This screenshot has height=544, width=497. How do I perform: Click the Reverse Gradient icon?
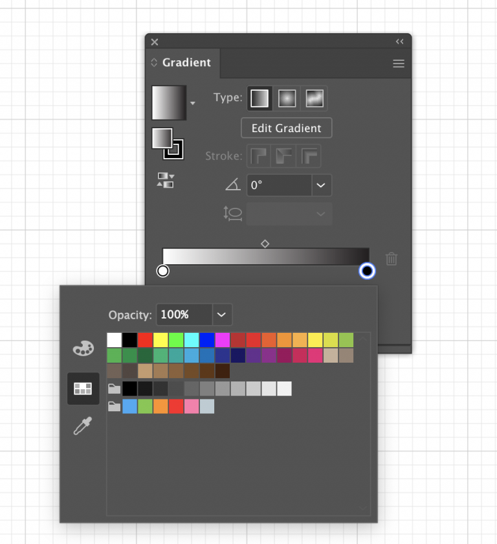[x=165, y=180]
